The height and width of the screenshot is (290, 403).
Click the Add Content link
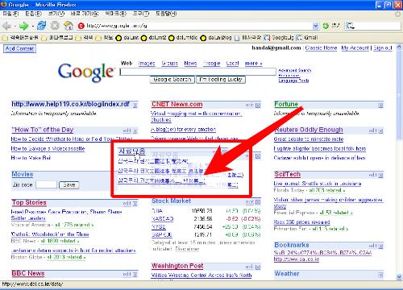coord(19,48)
